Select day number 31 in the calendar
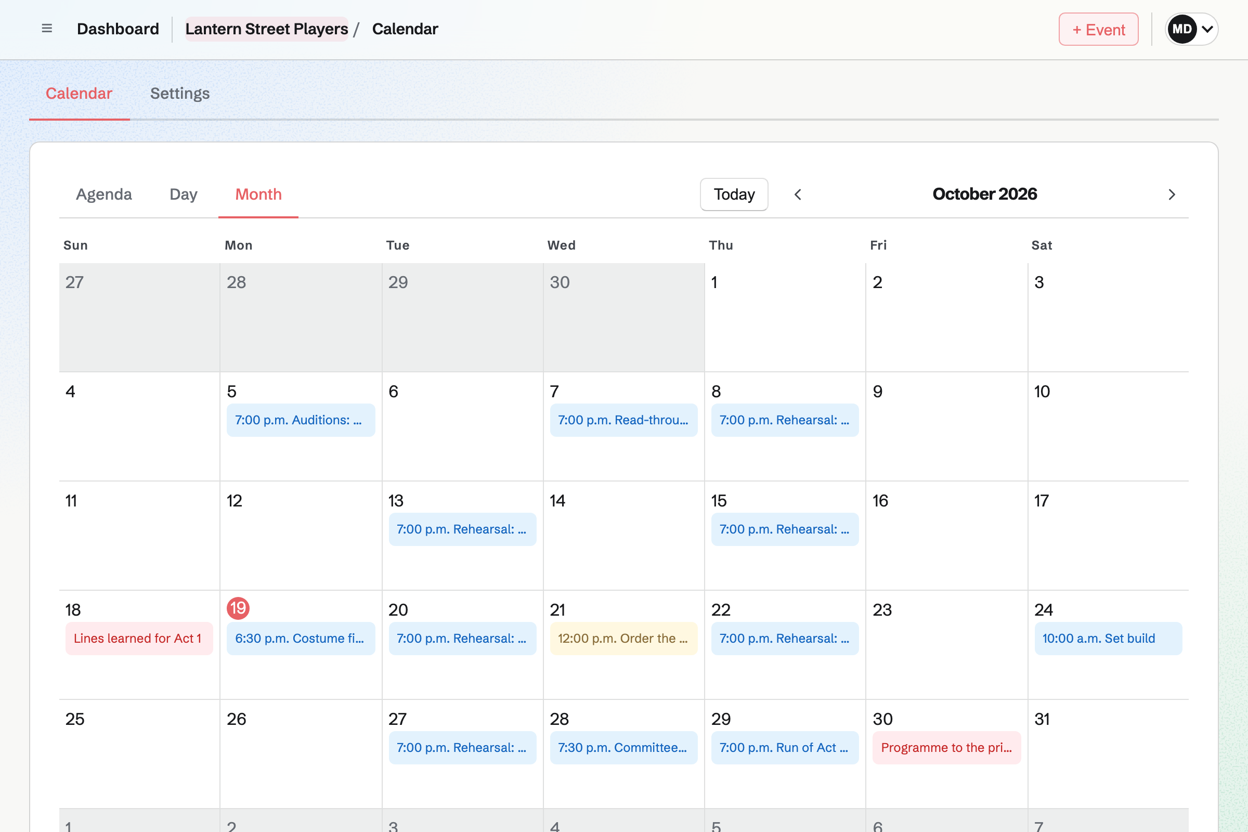 click(1042, 720)
